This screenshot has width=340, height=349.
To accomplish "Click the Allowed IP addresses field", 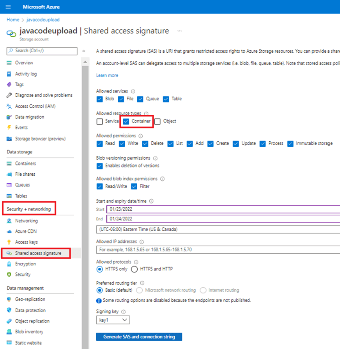I will (218, 249).
